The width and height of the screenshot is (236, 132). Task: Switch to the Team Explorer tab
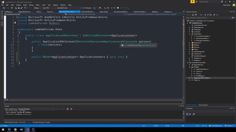tap(203, 105)
